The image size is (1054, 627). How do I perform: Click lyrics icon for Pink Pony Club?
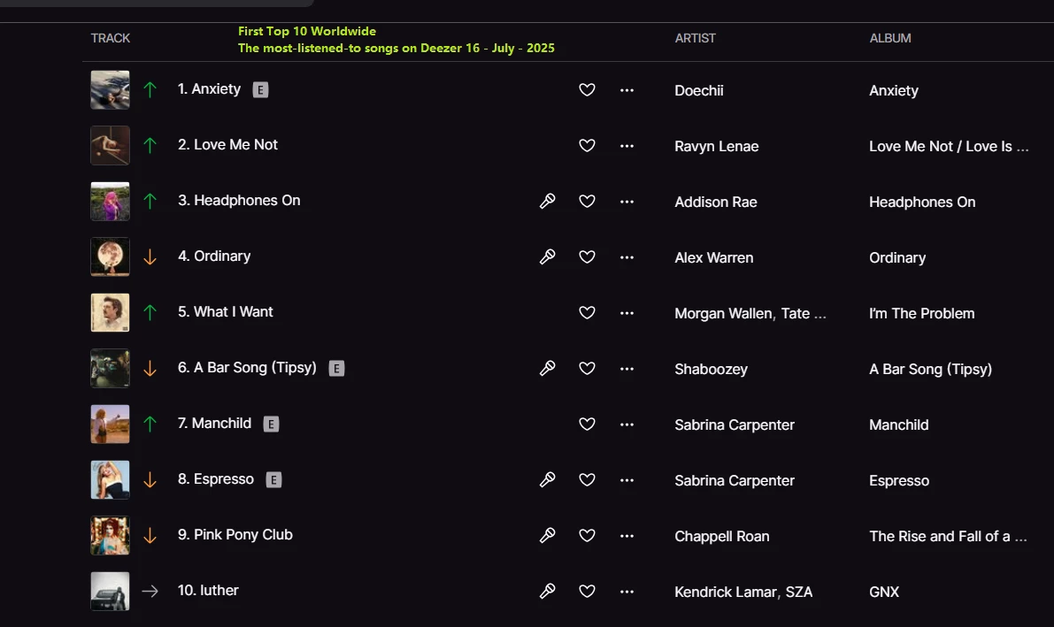[548, 535]
